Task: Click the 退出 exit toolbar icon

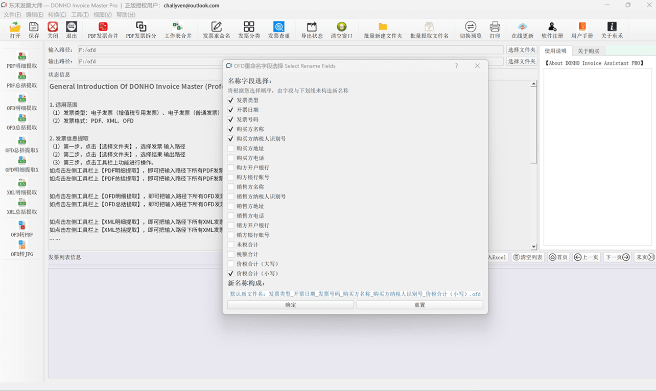Action: 72,30
